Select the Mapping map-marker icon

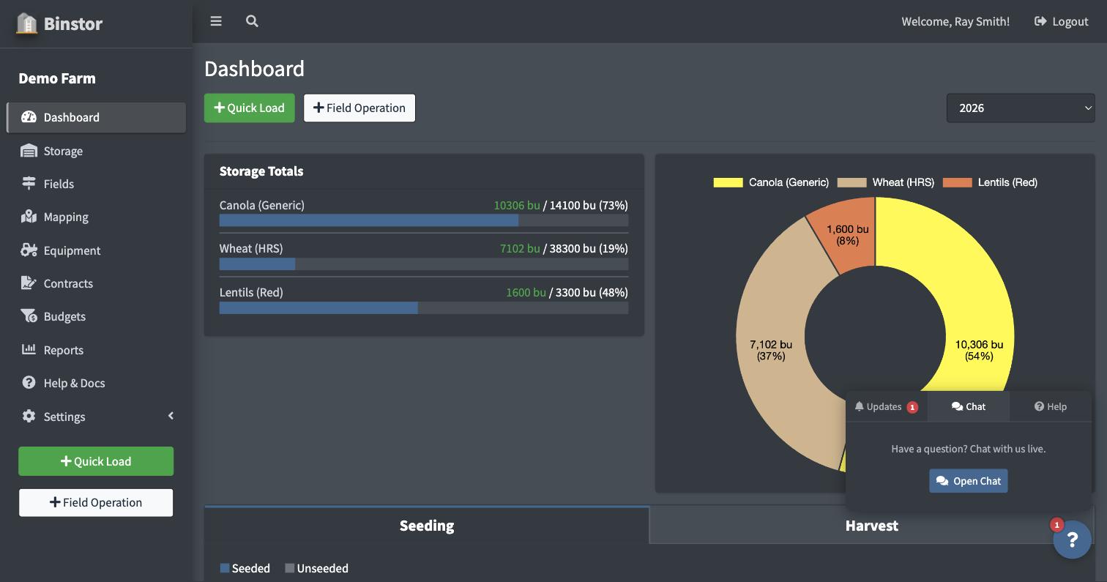point(29,217)
